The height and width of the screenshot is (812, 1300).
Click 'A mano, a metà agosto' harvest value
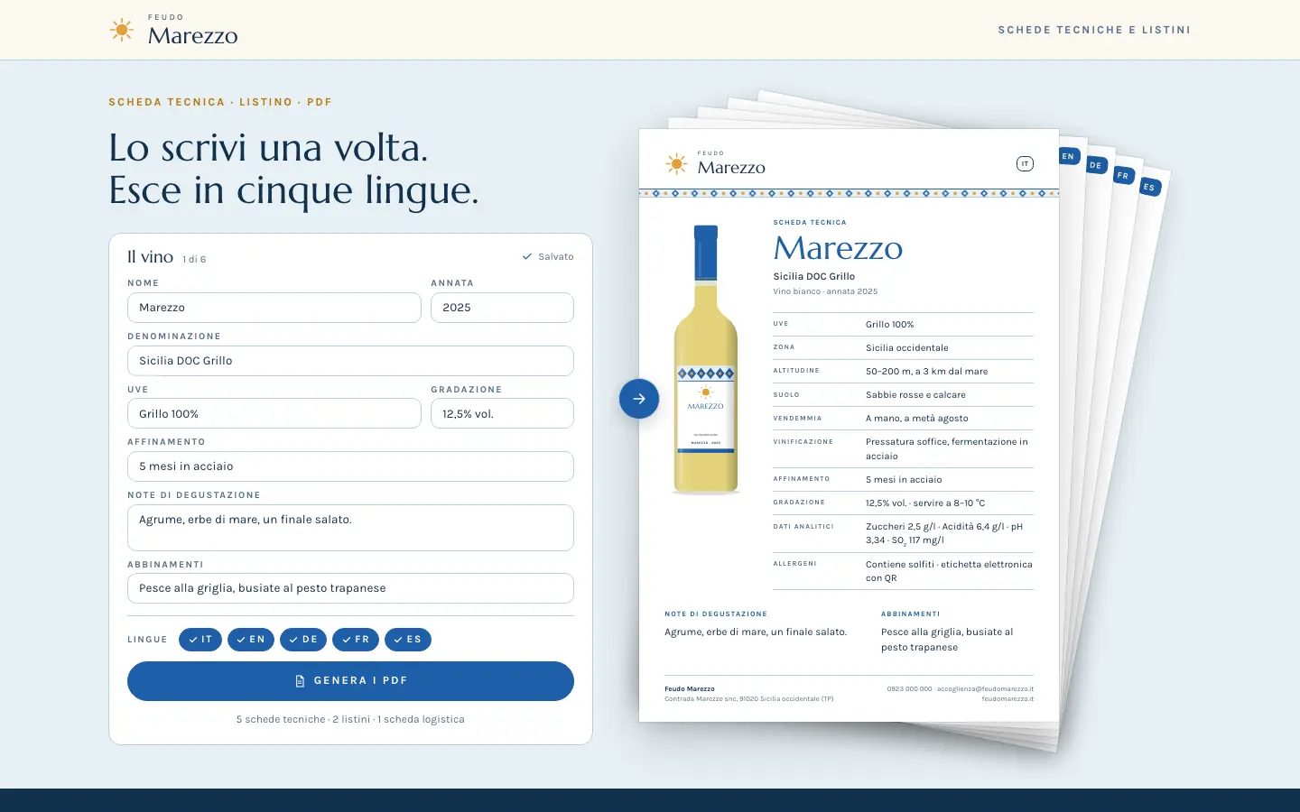click(917, 419)
